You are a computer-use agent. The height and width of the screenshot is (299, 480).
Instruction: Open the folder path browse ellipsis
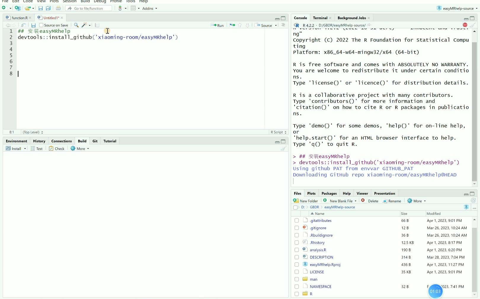474,207
